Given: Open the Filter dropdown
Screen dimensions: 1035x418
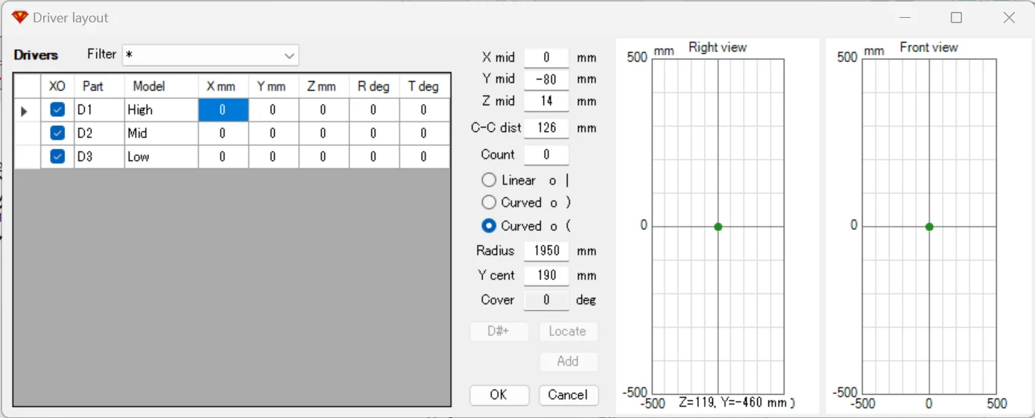Looking at the screenshot, I should pos(289,56).
